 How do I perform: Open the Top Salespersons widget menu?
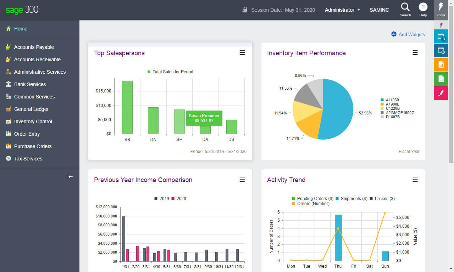point(242,52)
